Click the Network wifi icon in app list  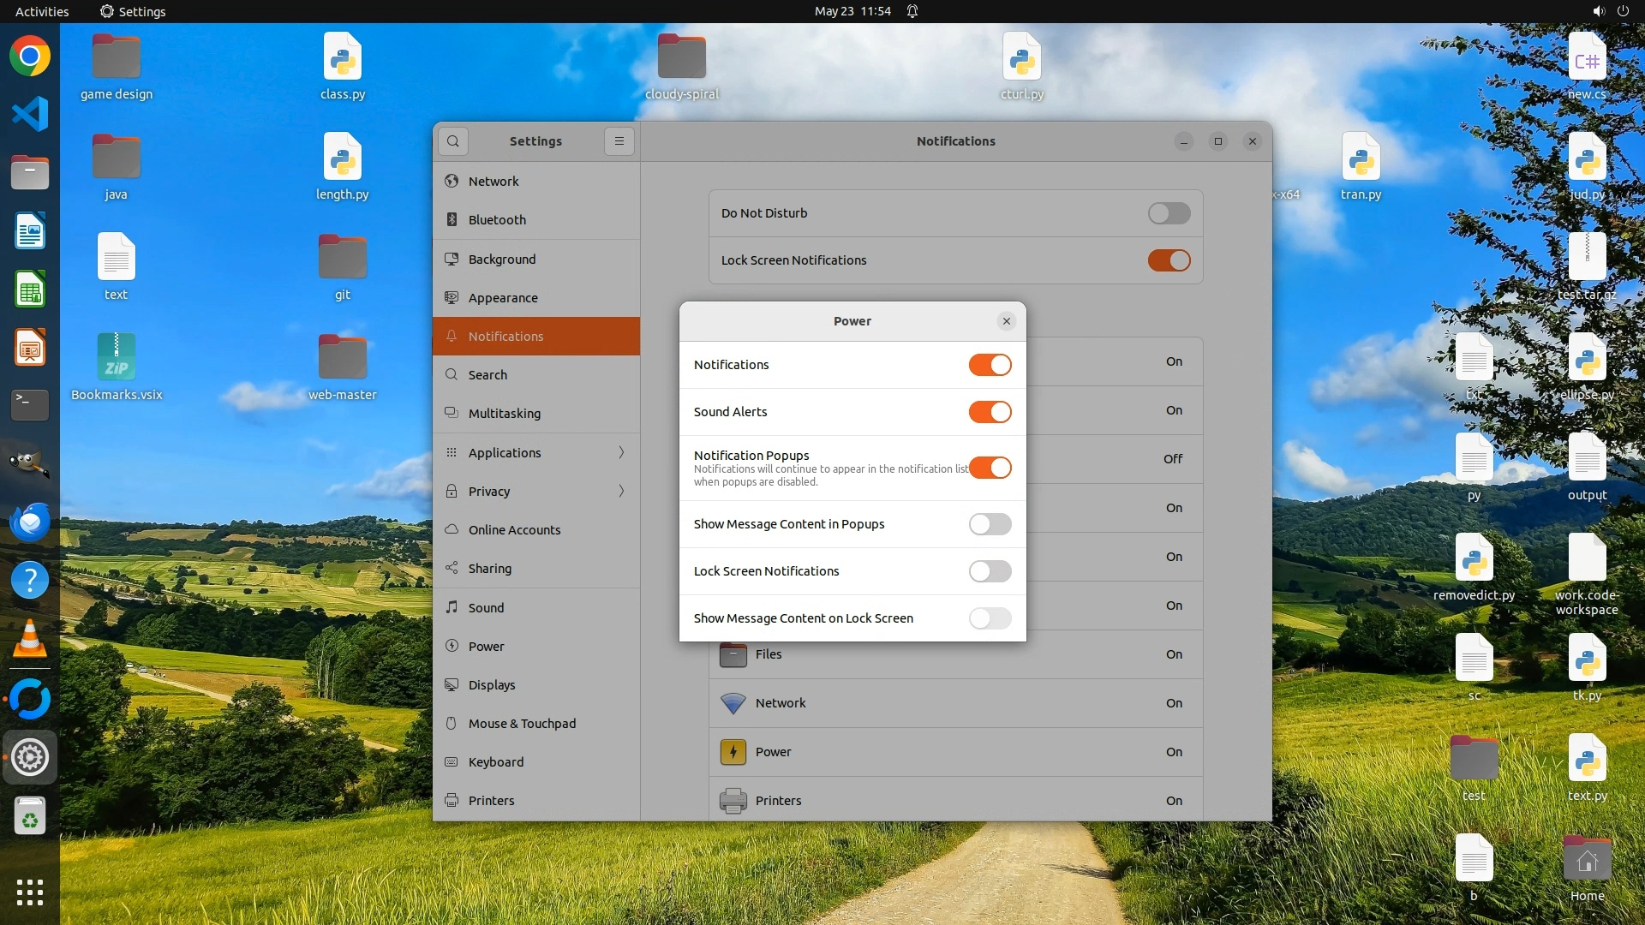(x=733, y=703)
